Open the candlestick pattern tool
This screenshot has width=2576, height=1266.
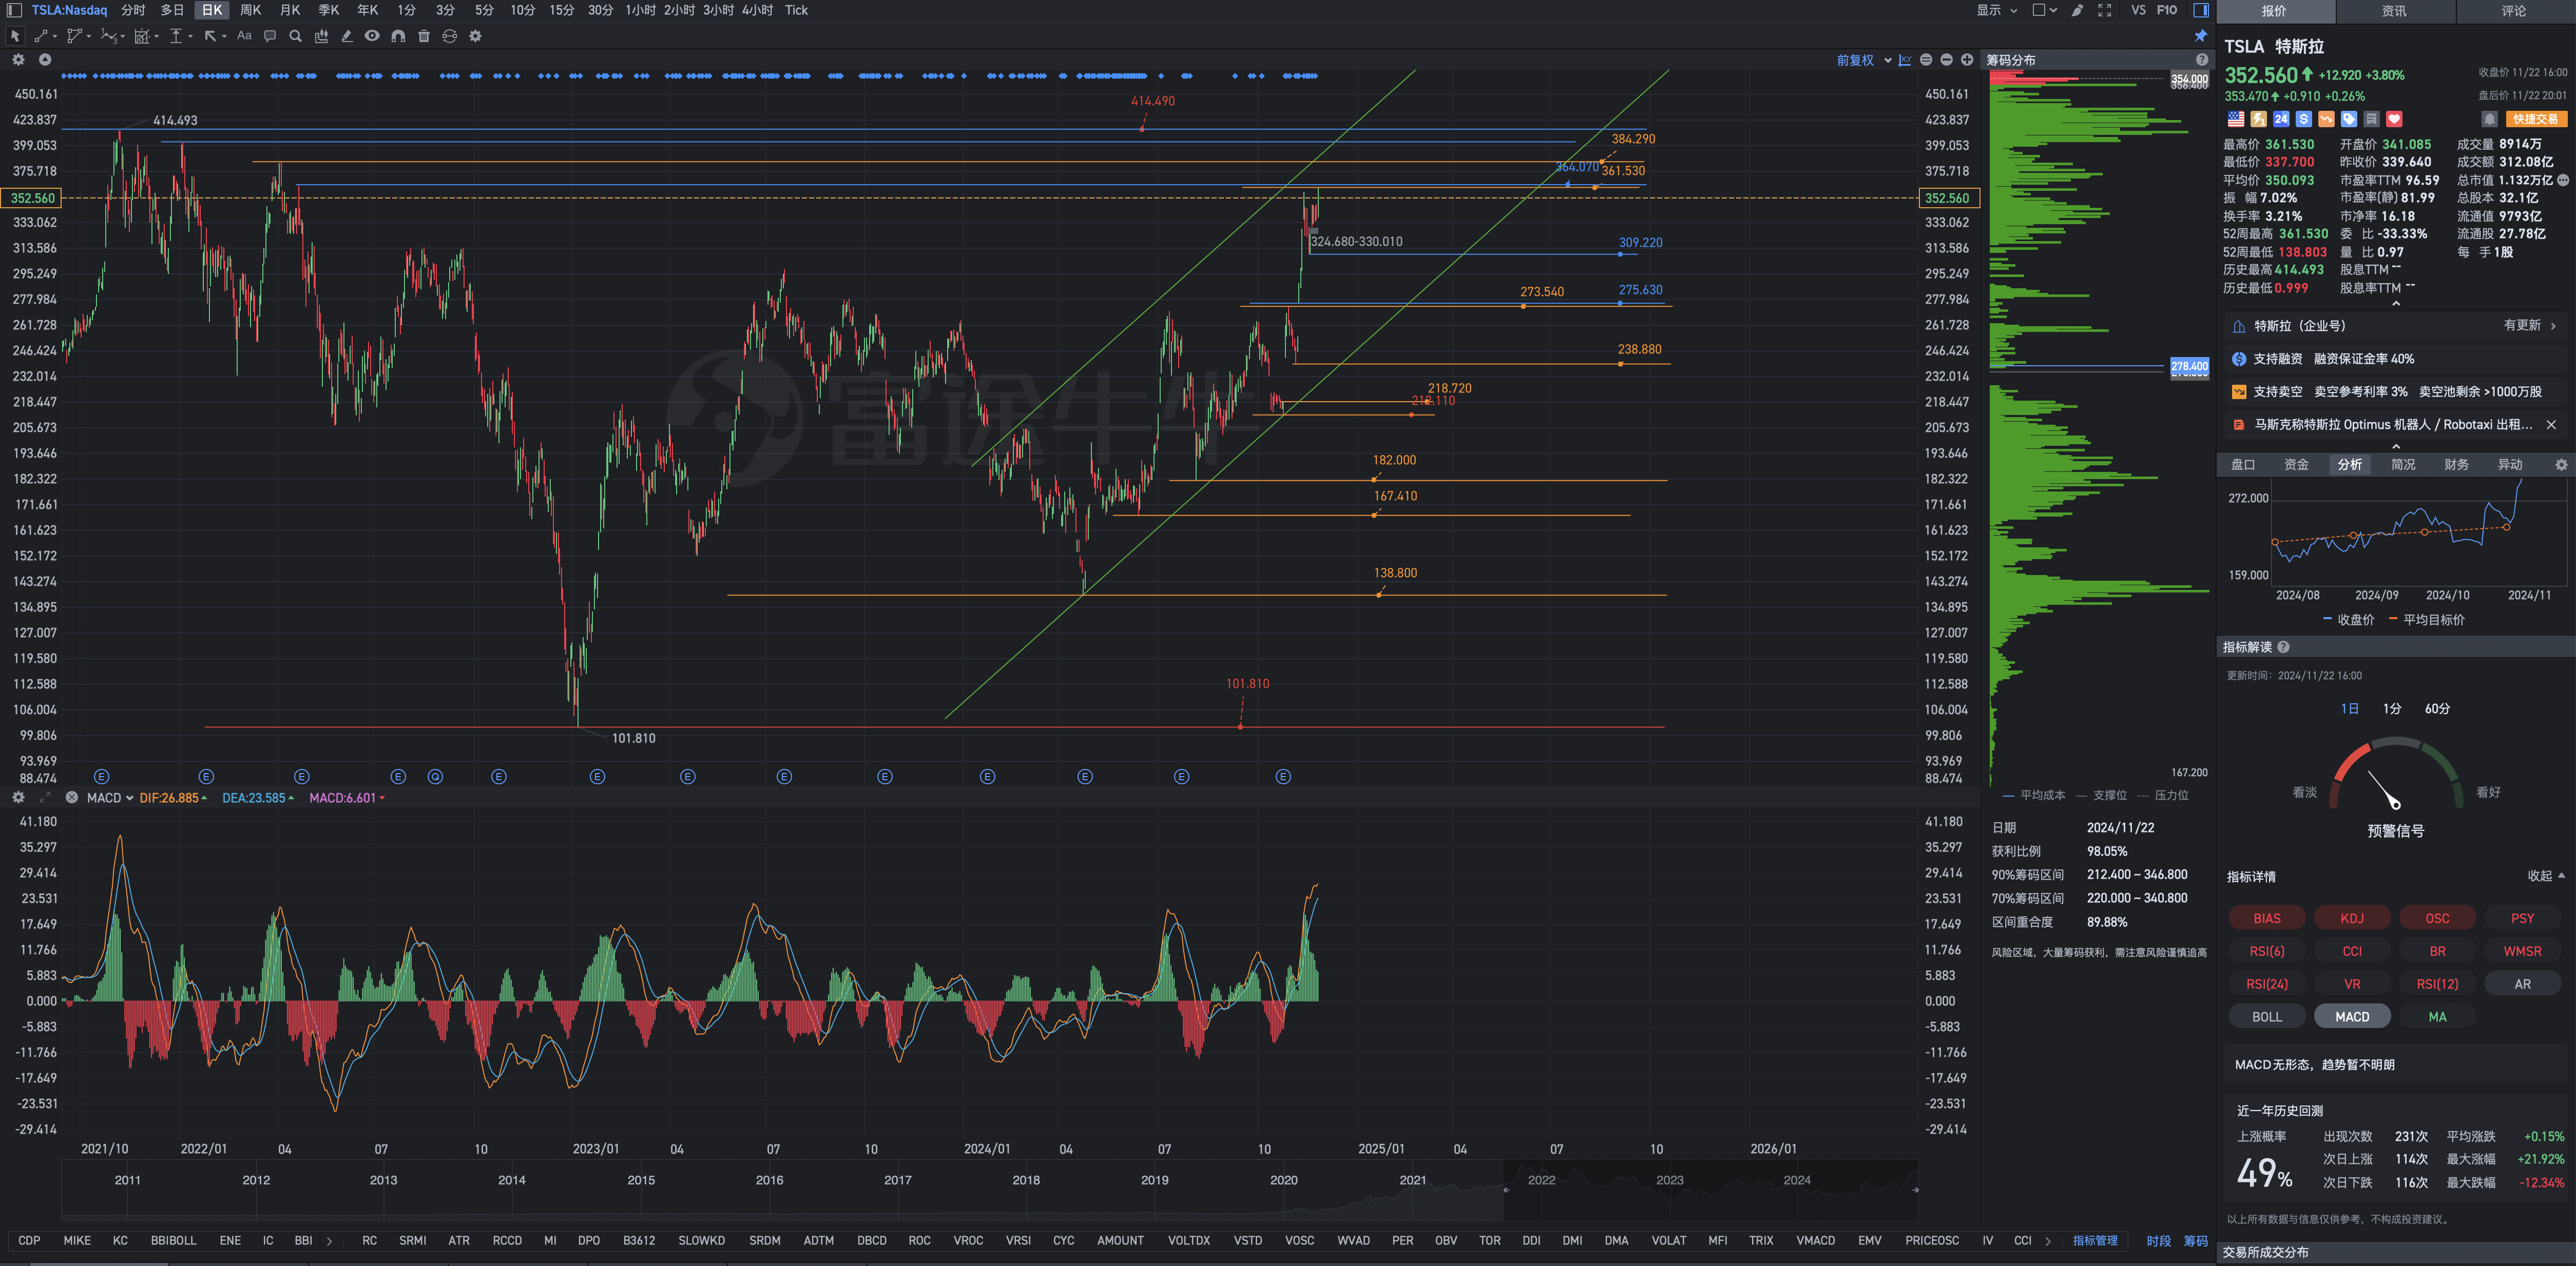point(321,36)
